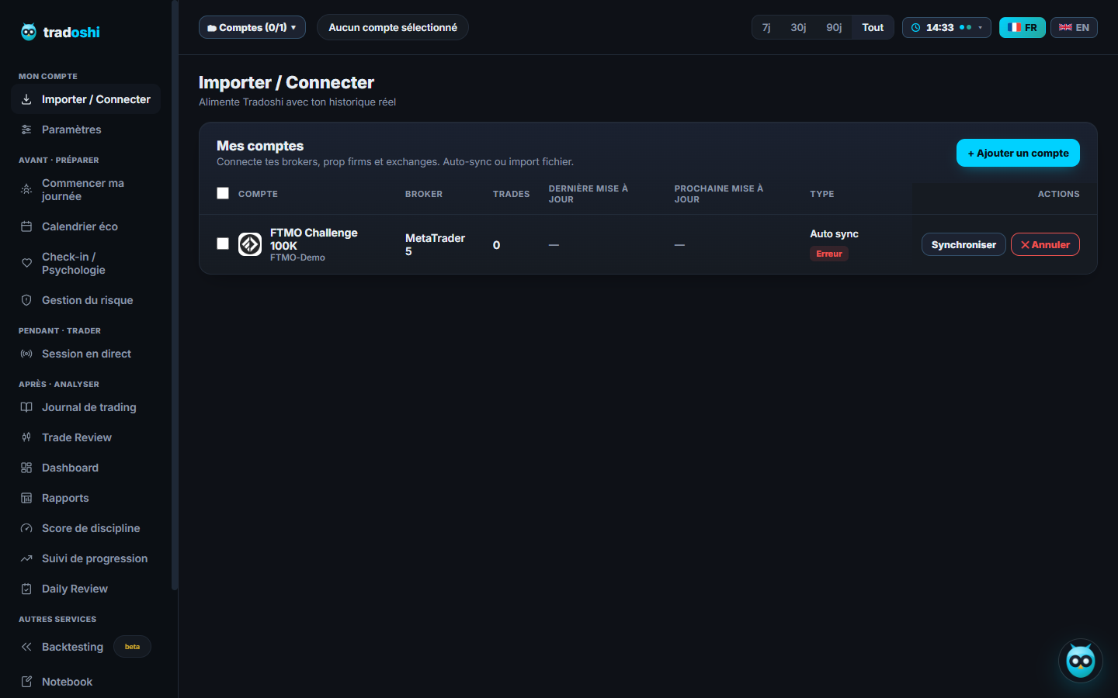Click the sidebar vertical scrollbar

click(x=175, y=295)
